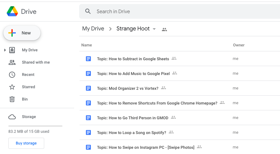Click the doc icon for Swipe on Instagram PC
280x154 pixels.
coord(88,147)
